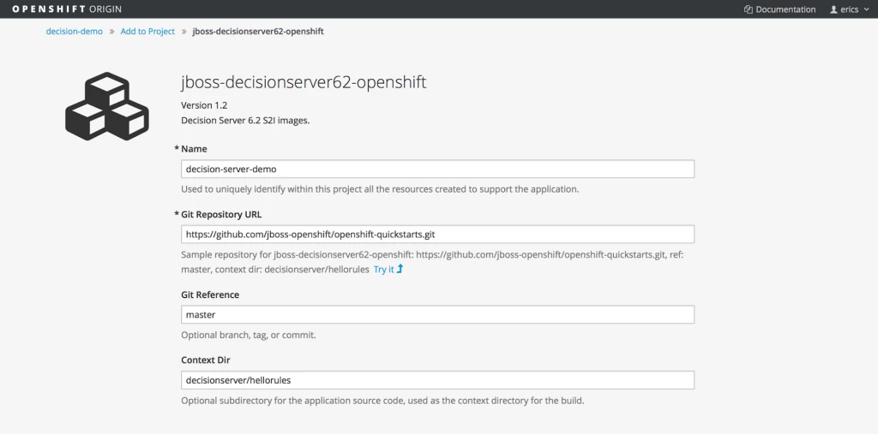Click the Sample repository help text

pos(432,262)
